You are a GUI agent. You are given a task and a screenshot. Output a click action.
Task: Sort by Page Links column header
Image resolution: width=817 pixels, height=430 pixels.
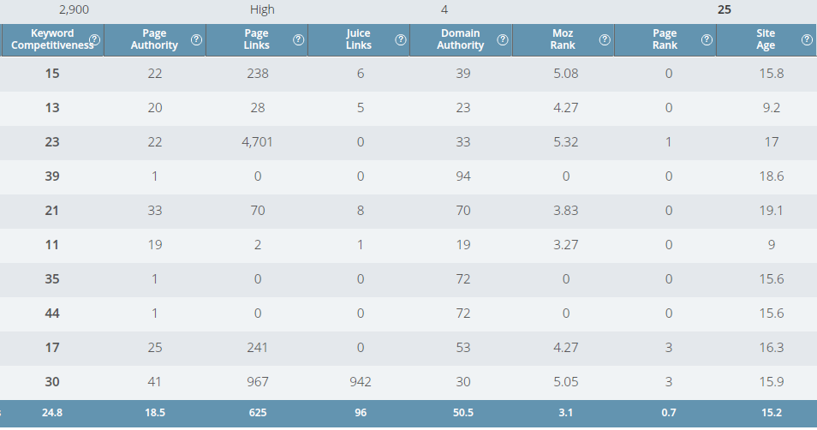point(256,39)
